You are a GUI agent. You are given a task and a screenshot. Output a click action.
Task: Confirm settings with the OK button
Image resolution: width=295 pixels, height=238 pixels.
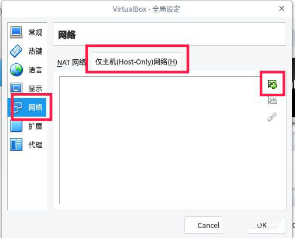(262, 225)
